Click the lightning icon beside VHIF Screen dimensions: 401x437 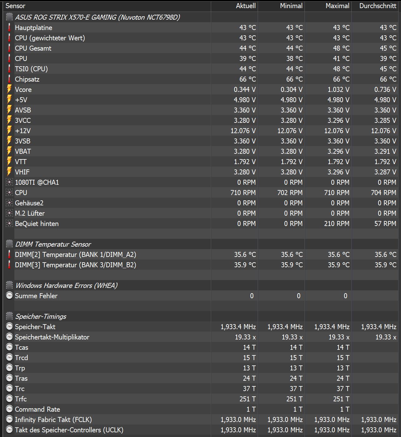pos(9,172)
